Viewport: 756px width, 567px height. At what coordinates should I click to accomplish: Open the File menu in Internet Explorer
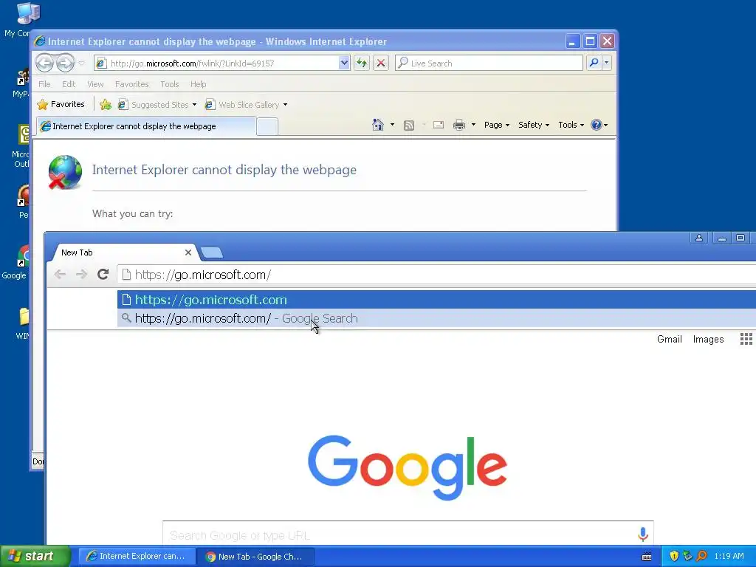coord(44,84)
